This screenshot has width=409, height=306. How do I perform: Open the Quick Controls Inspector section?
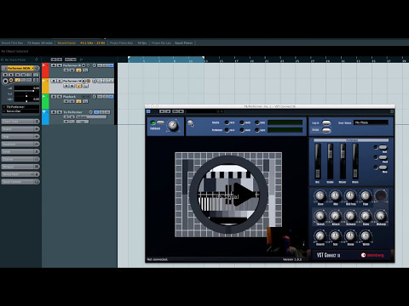pos(20,182)
